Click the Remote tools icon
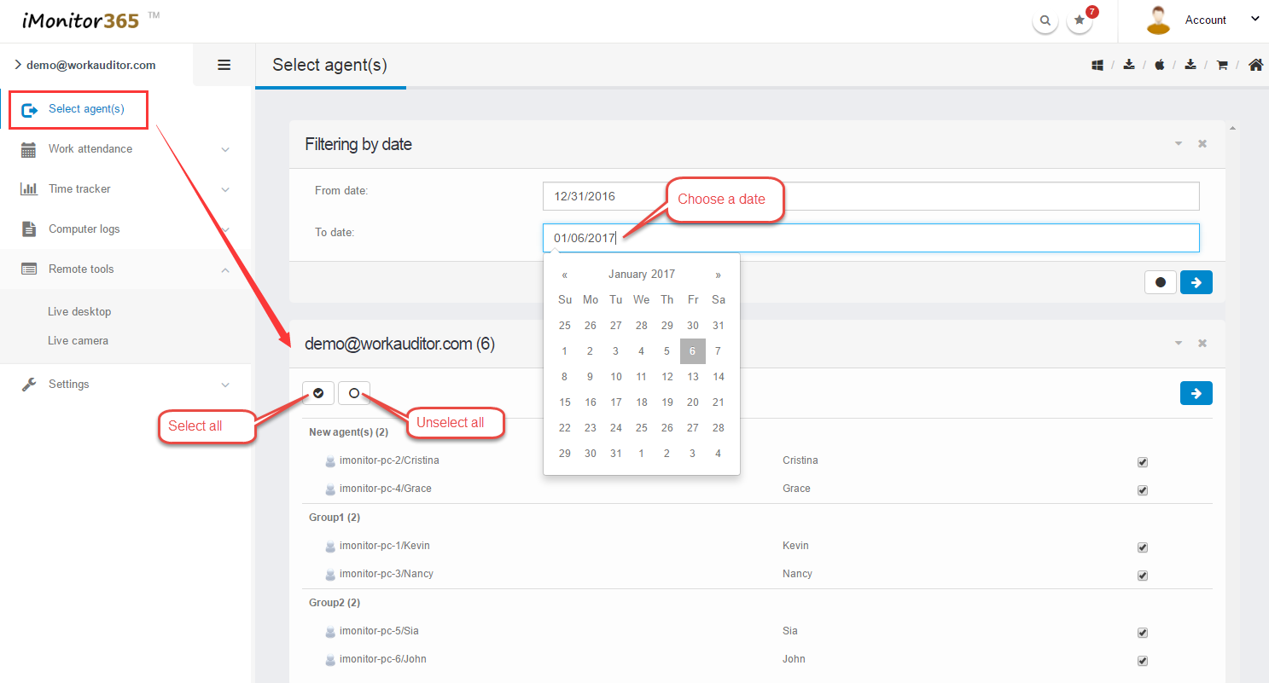 point(29,269)
